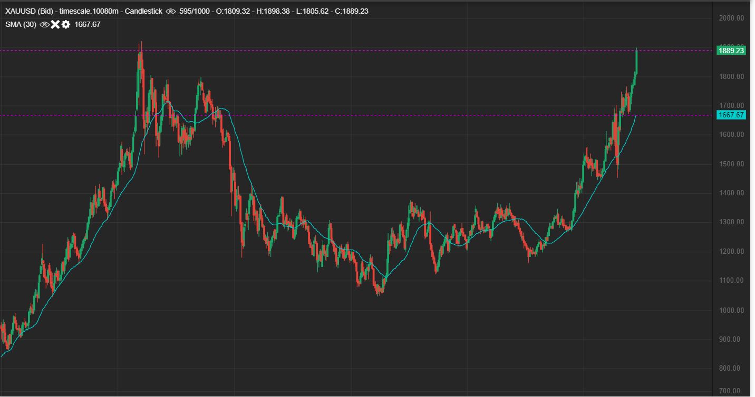The width and height of the screenshot is (755, 397).
Task: Hide the SMA (30) indicator via eye icon
Action: pyautogui.click(x=44, y=24)
